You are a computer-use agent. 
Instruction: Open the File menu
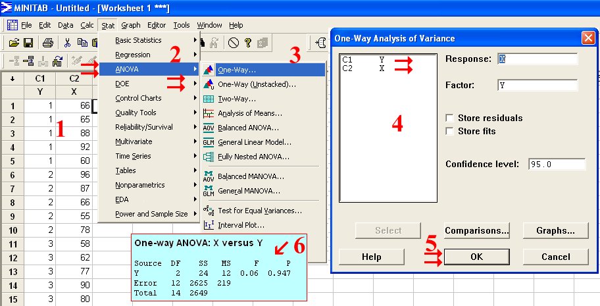[26, 25]
